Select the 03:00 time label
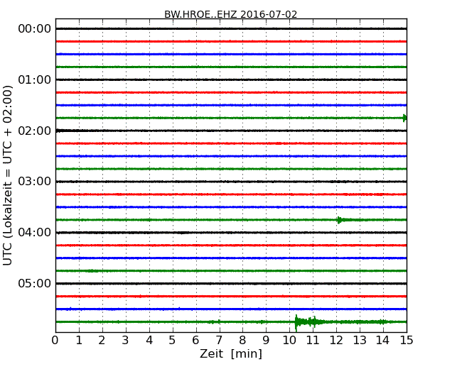Screen dimensions: 462x369 pos(35,181)
